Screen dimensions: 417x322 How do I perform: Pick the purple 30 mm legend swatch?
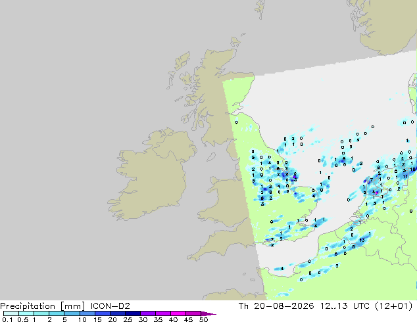(x=148, y=313)
